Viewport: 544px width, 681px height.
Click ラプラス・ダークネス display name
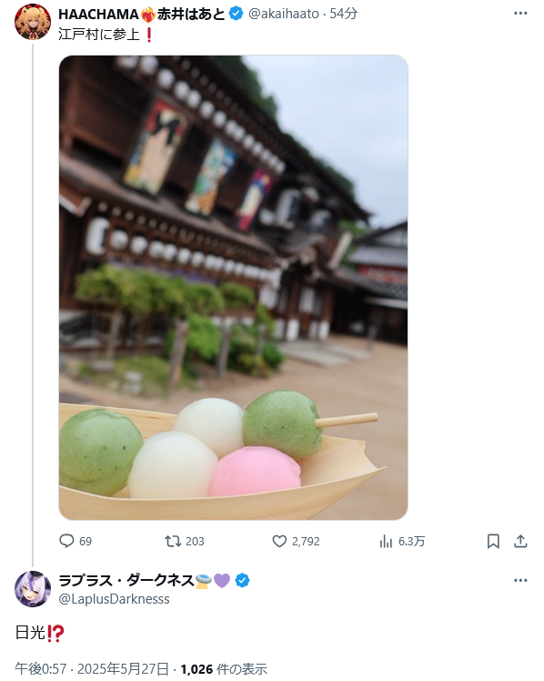click(126, 580)
